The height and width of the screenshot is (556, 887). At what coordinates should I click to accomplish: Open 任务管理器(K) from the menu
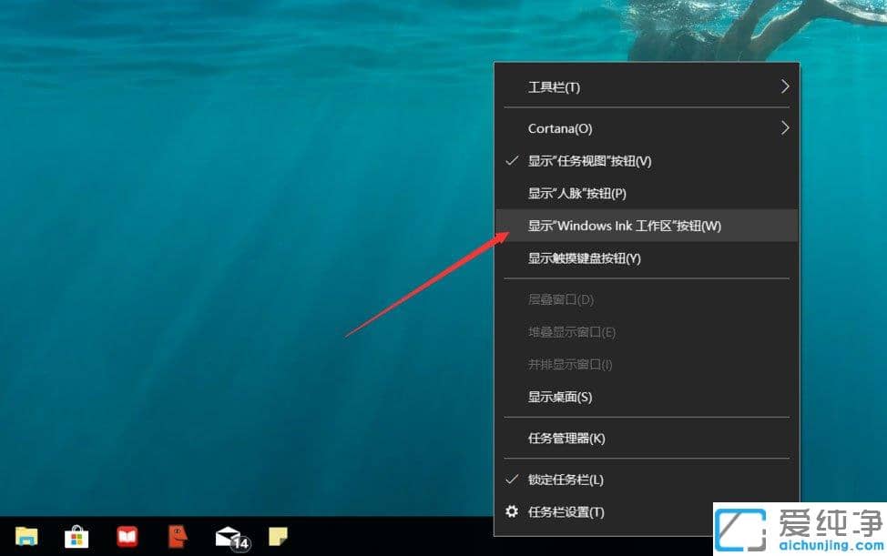(x=569, y=438)
